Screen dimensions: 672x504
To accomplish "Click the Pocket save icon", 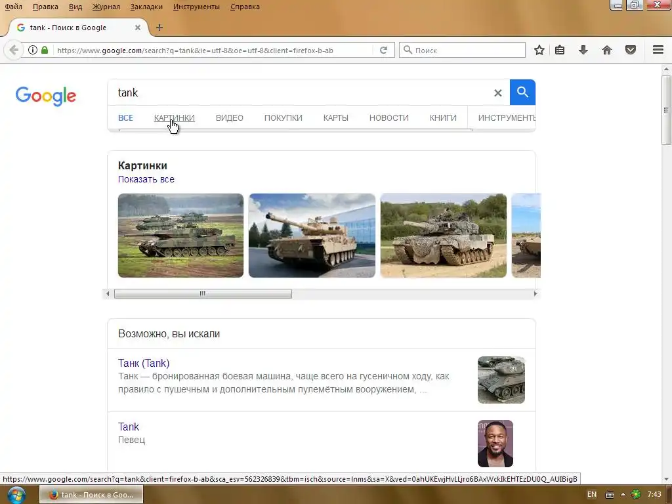I will click(x=631, y=50).
